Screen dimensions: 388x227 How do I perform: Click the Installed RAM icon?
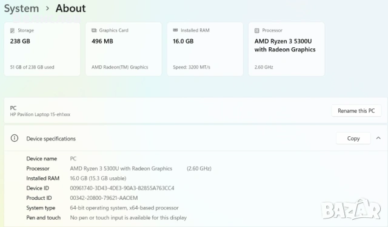coord(175,30)
